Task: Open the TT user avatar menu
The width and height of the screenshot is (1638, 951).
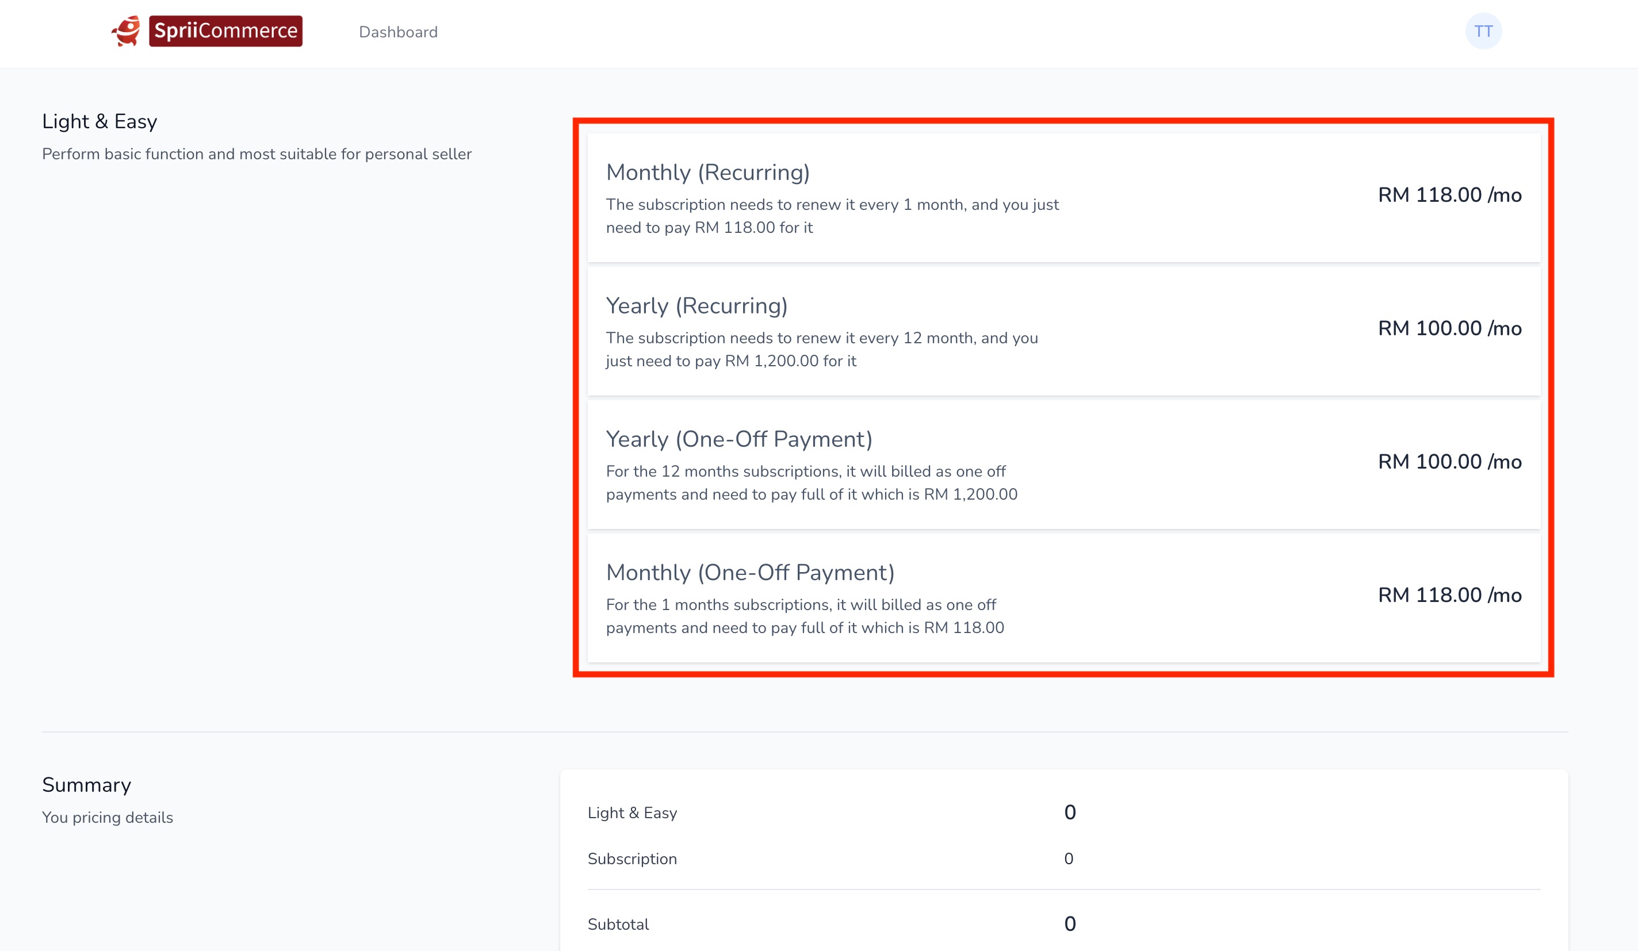Action: click(x=1483, y=31)
